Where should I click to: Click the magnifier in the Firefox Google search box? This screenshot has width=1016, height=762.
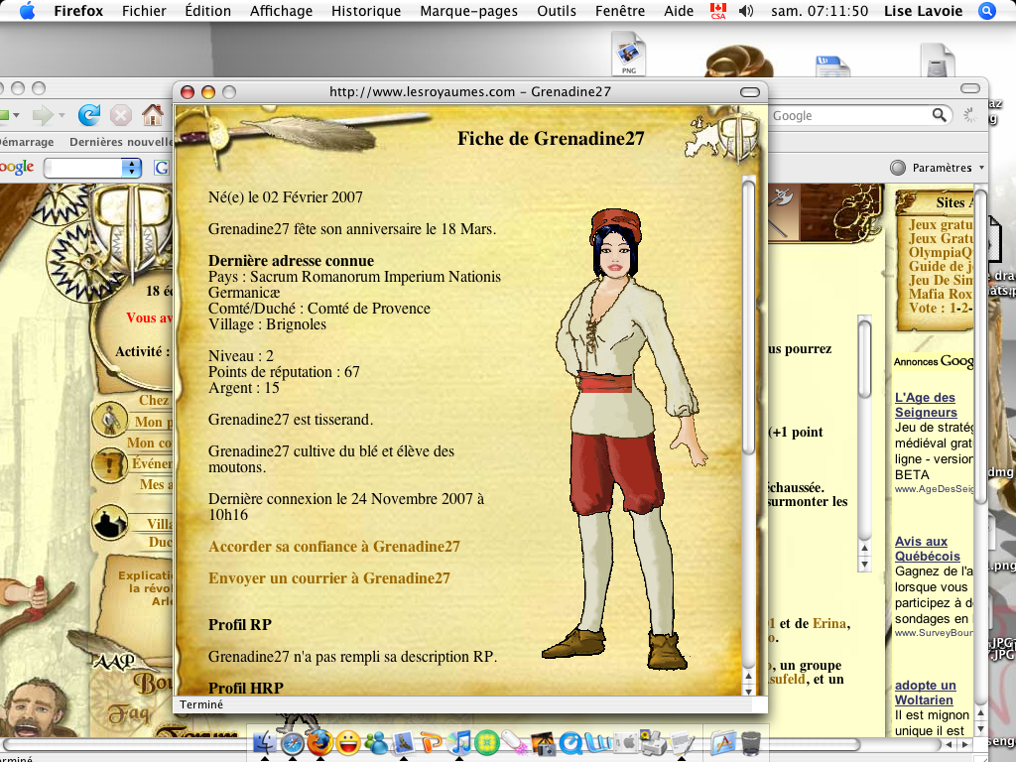coord(939,115)
